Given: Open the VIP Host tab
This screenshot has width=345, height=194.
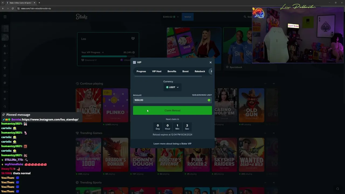Looking at the screenshot, I should pos(157,71).
